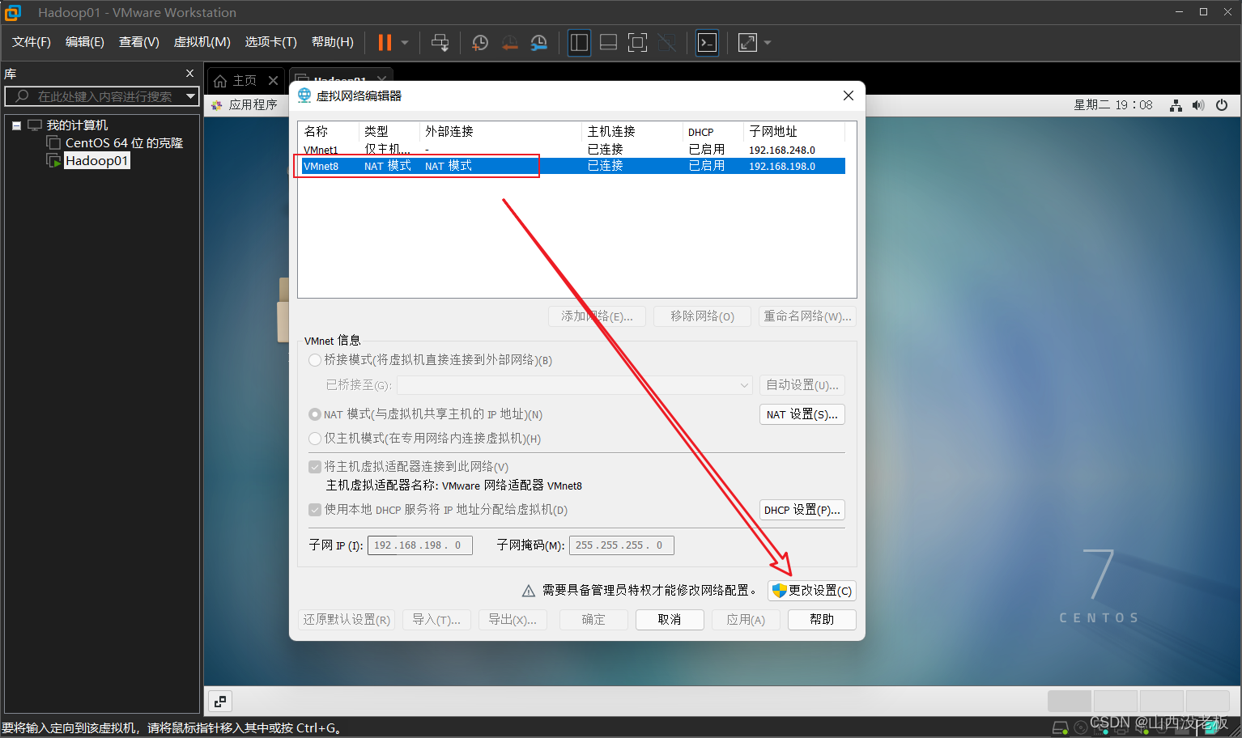Viewport: 1242px width, 738px height.
Task: Select Hadoop01 in the library tree
Action: coord(96,160)
